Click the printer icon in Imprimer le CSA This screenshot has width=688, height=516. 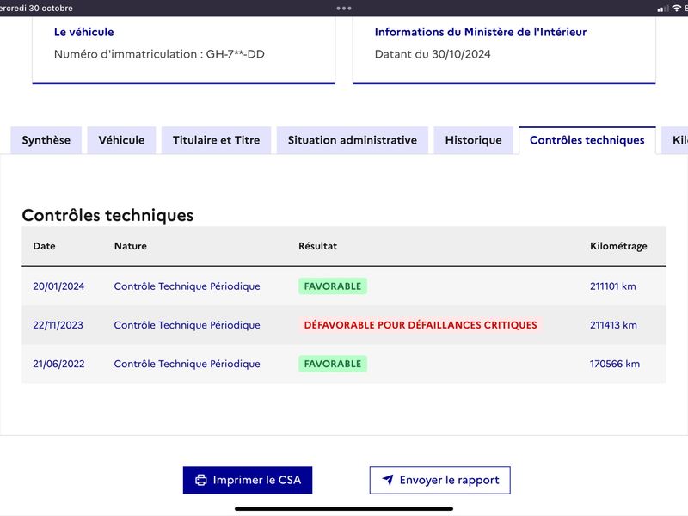click(201, 480)
